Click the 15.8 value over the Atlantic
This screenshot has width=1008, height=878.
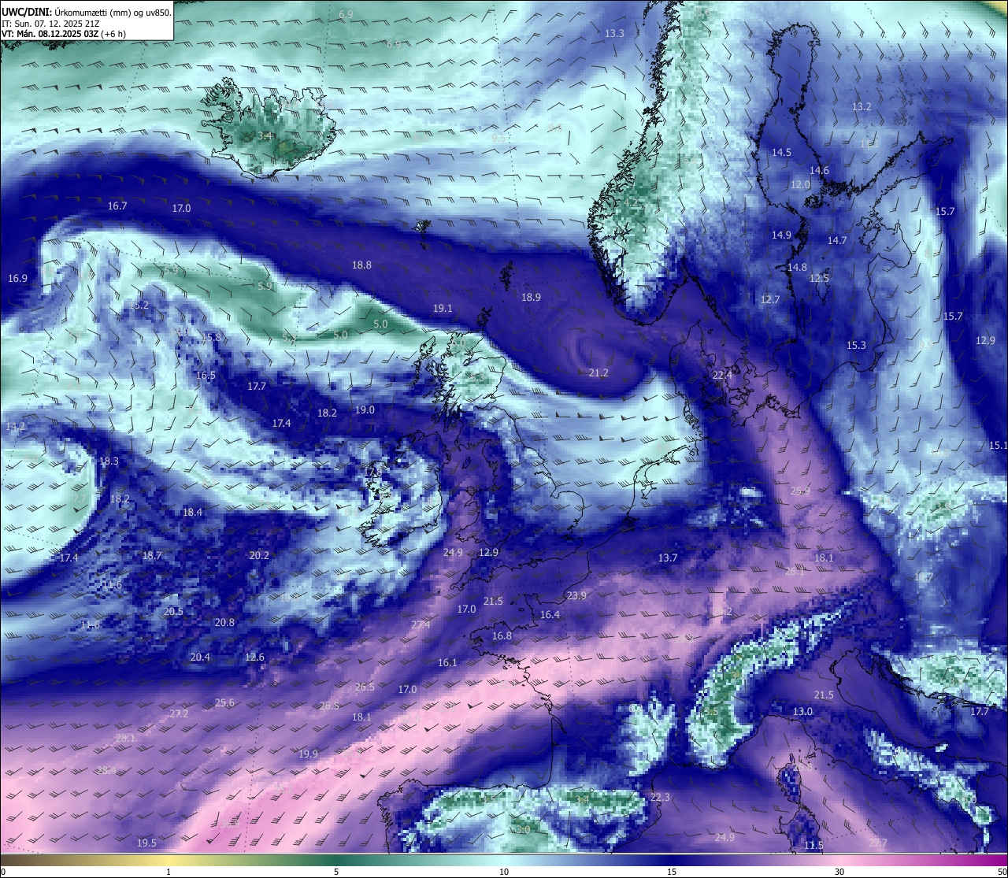[211, 337]
